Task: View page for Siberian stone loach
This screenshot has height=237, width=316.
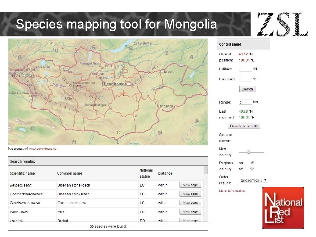Action: [x=190, y=185]
